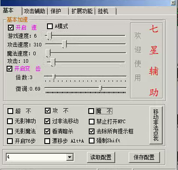Click the 魔法速度: 0 label
Viewport: 178px width, 170px height.
point(22,53)
